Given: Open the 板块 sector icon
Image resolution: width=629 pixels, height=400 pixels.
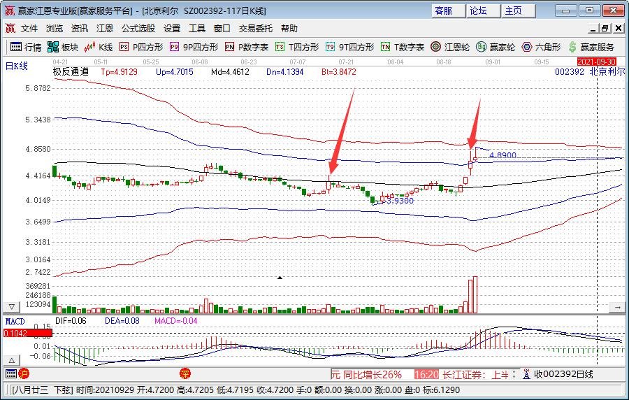Looking at the screenshot, I should pos(63,48).
